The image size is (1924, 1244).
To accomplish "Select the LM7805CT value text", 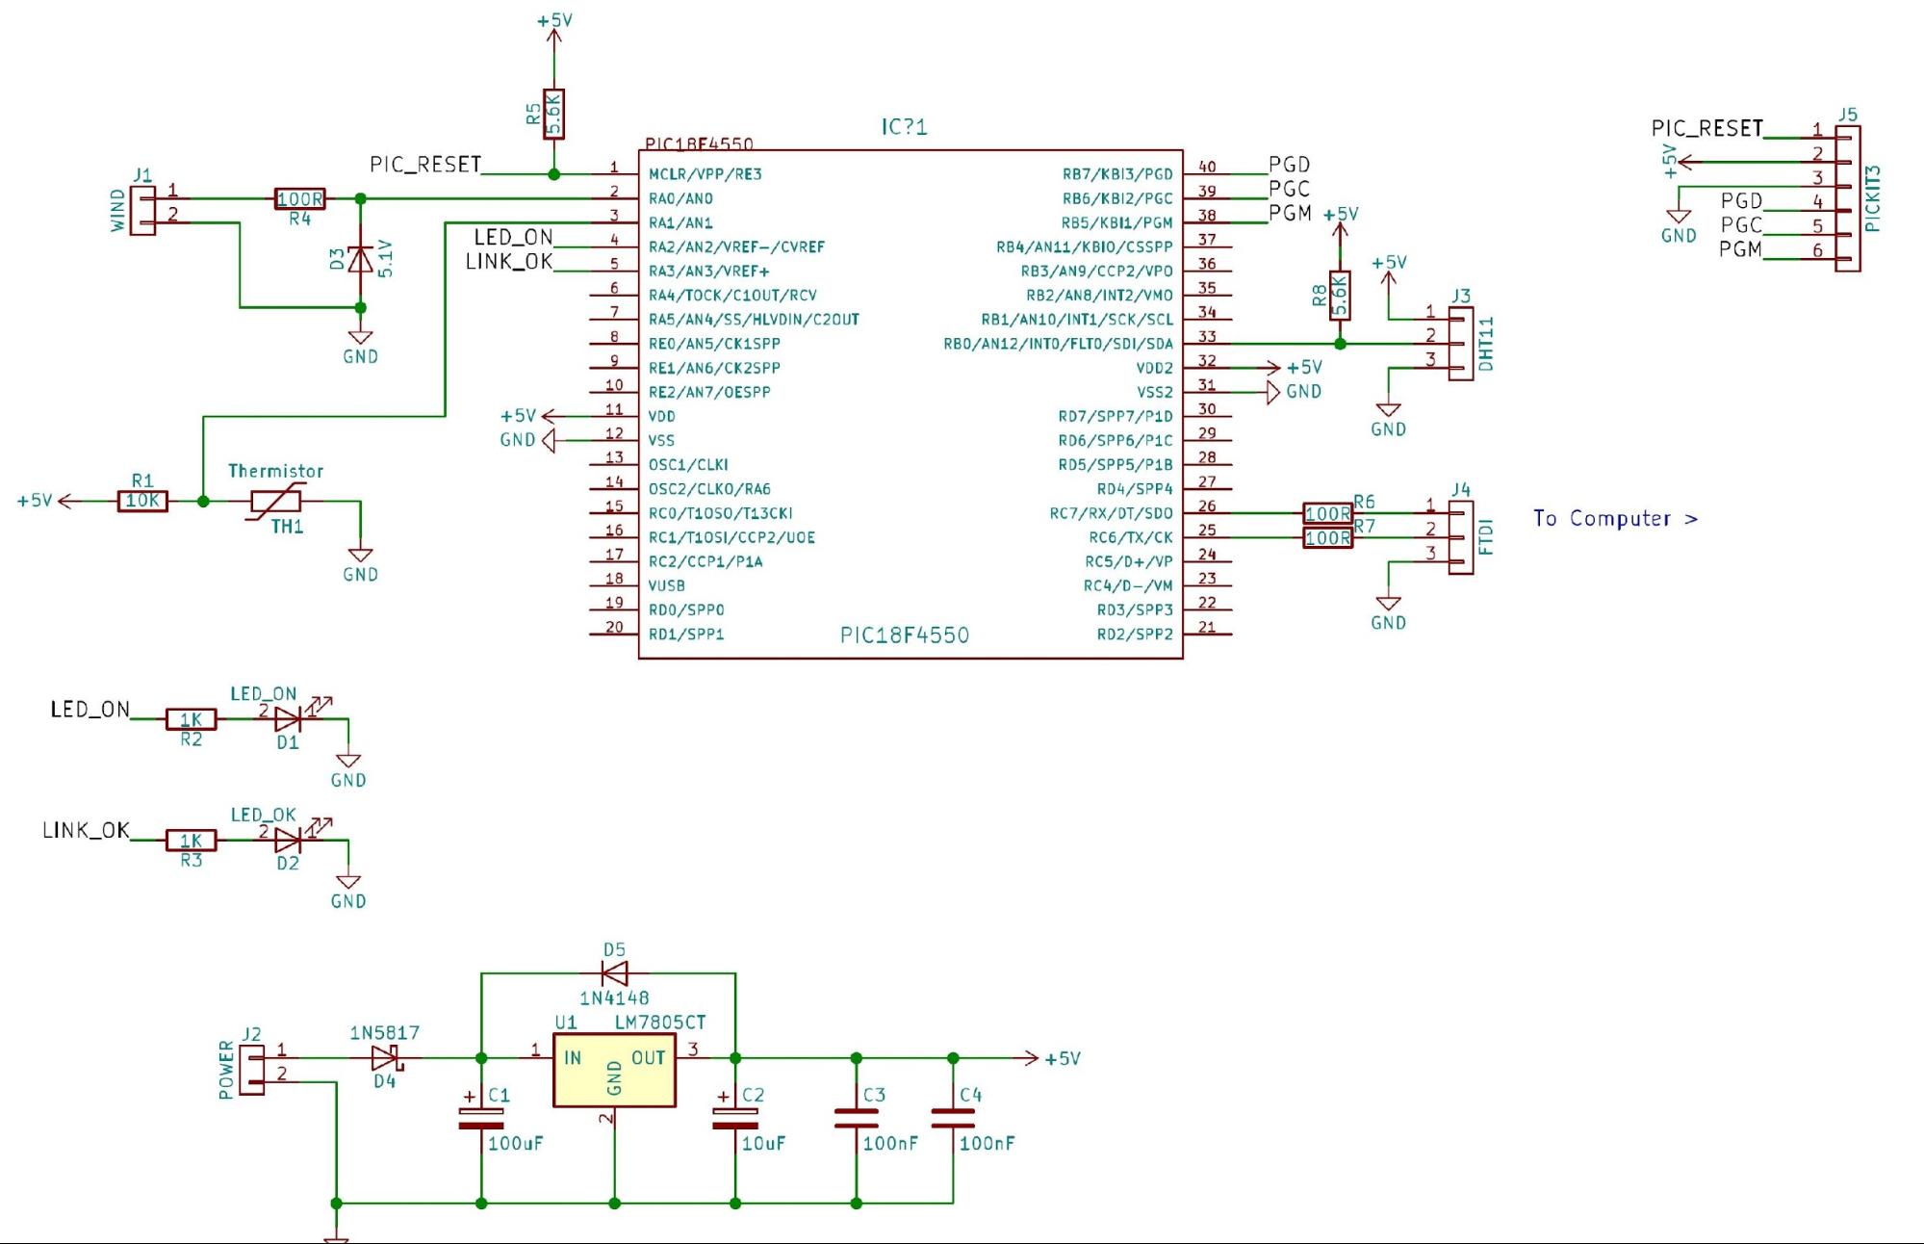I will click(660, 1022).
